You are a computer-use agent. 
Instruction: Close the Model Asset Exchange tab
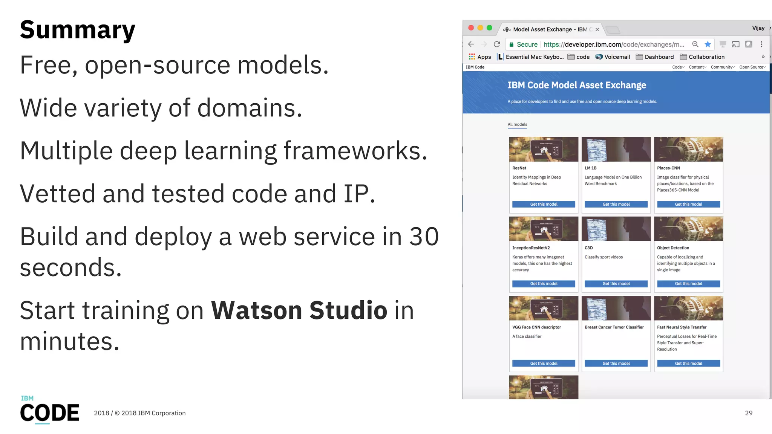point(597,29)
